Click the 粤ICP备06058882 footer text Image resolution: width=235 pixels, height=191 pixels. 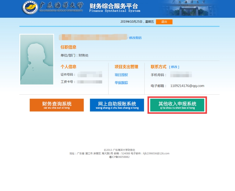click(x=119, y=157)
